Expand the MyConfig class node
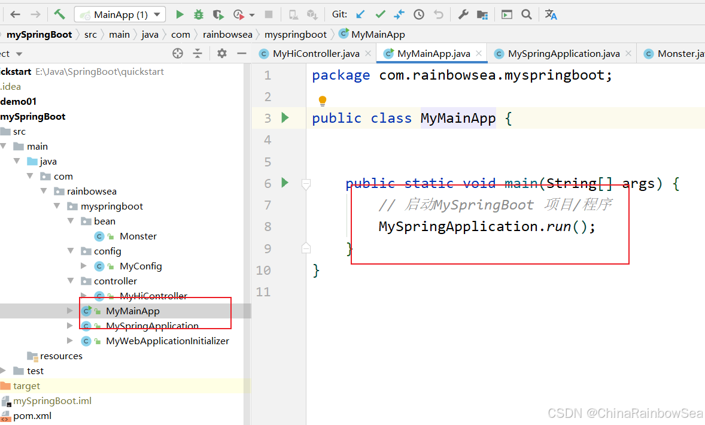This screenshot has height=425, width=705. 84,266
